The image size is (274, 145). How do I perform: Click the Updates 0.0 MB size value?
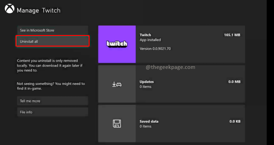coord(234,82)
